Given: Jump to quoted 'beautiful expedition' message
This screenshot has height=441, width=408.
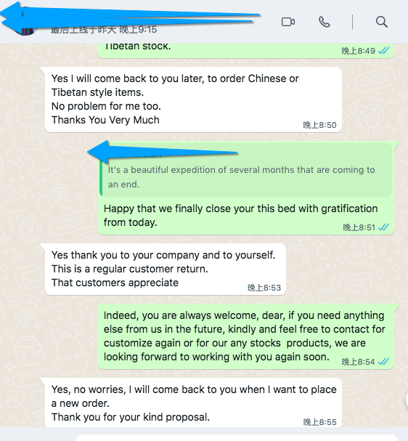Looking at the screenshot, I should (246, 170).
